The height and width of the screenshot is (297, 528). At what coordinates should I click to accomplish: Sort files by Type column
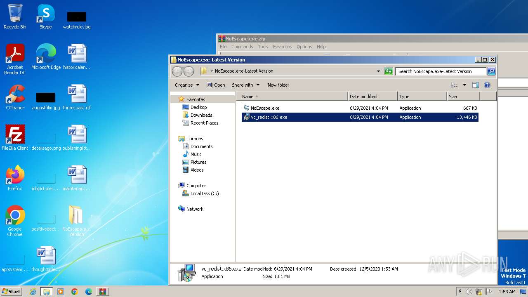coord(422,97)
